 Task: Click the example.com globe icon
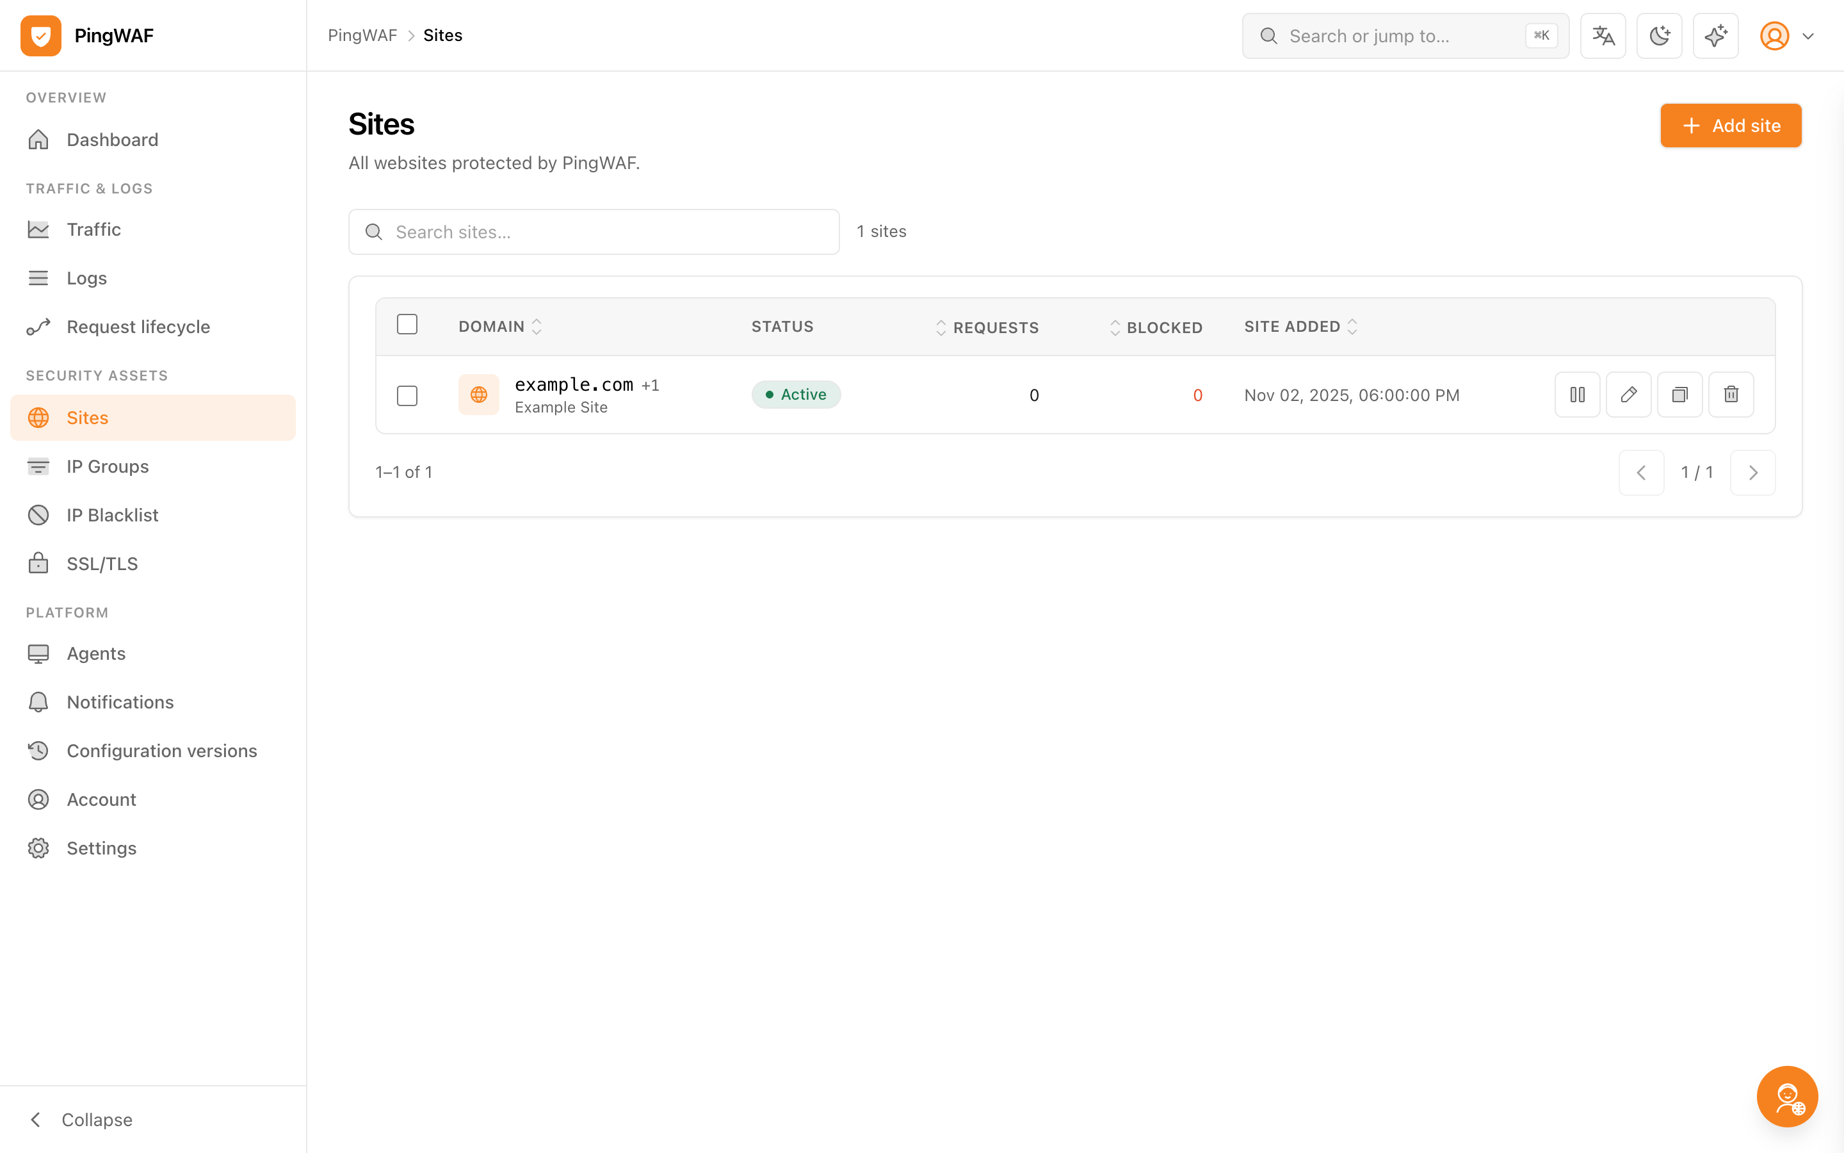(478, 394)
